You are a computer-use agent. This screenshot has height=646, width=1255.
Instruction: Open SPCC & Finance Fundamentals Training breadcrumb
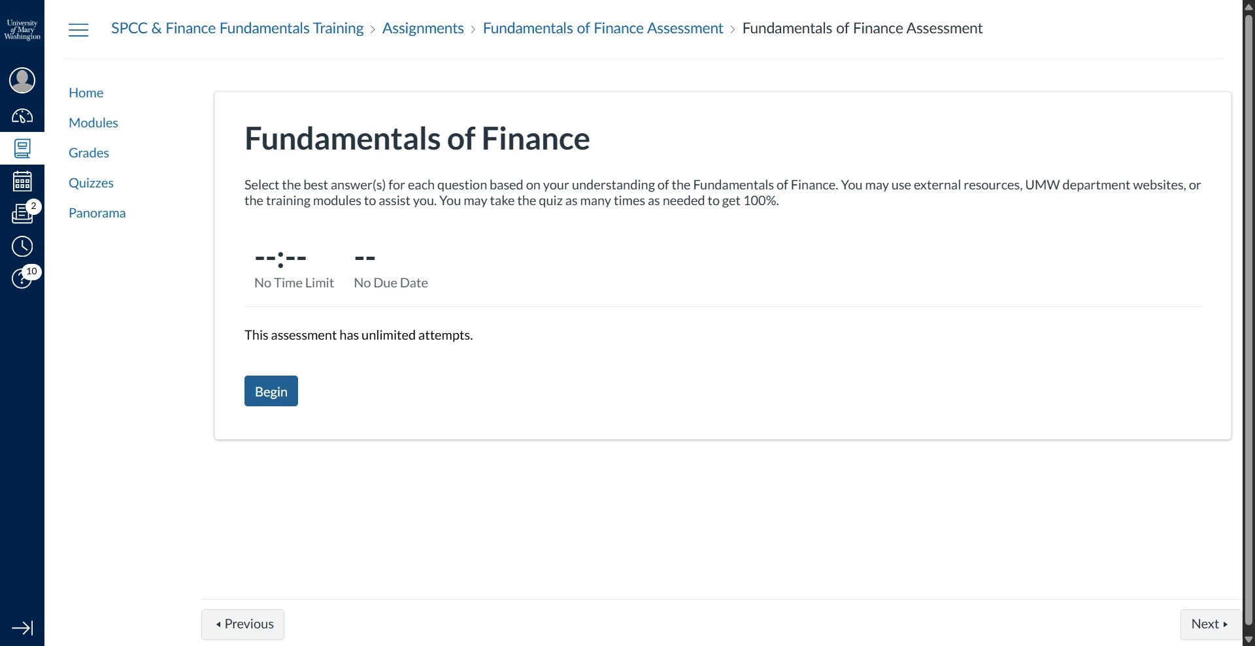point(237,29)
